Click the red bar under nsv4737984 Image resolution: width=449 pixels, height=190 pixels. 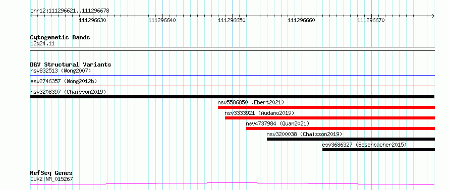341,129
